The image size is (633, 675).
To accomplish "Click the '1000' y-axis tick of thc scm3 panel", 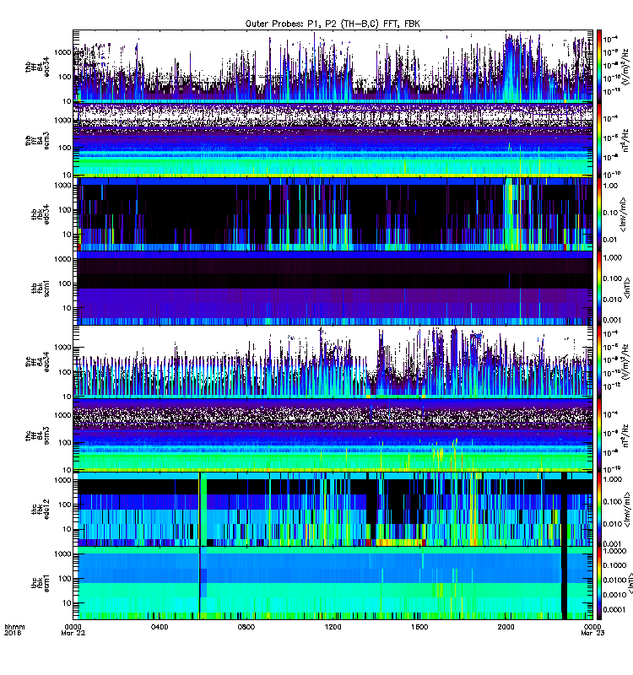I will pyautogui.click(x=62, y=415).
